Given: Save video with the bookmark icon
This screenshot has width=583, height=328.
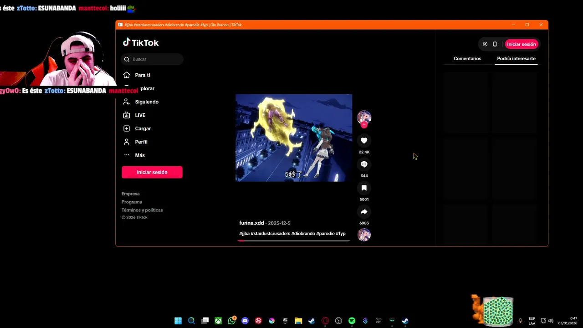Looking at the screenshot, I should coord(364,188).
